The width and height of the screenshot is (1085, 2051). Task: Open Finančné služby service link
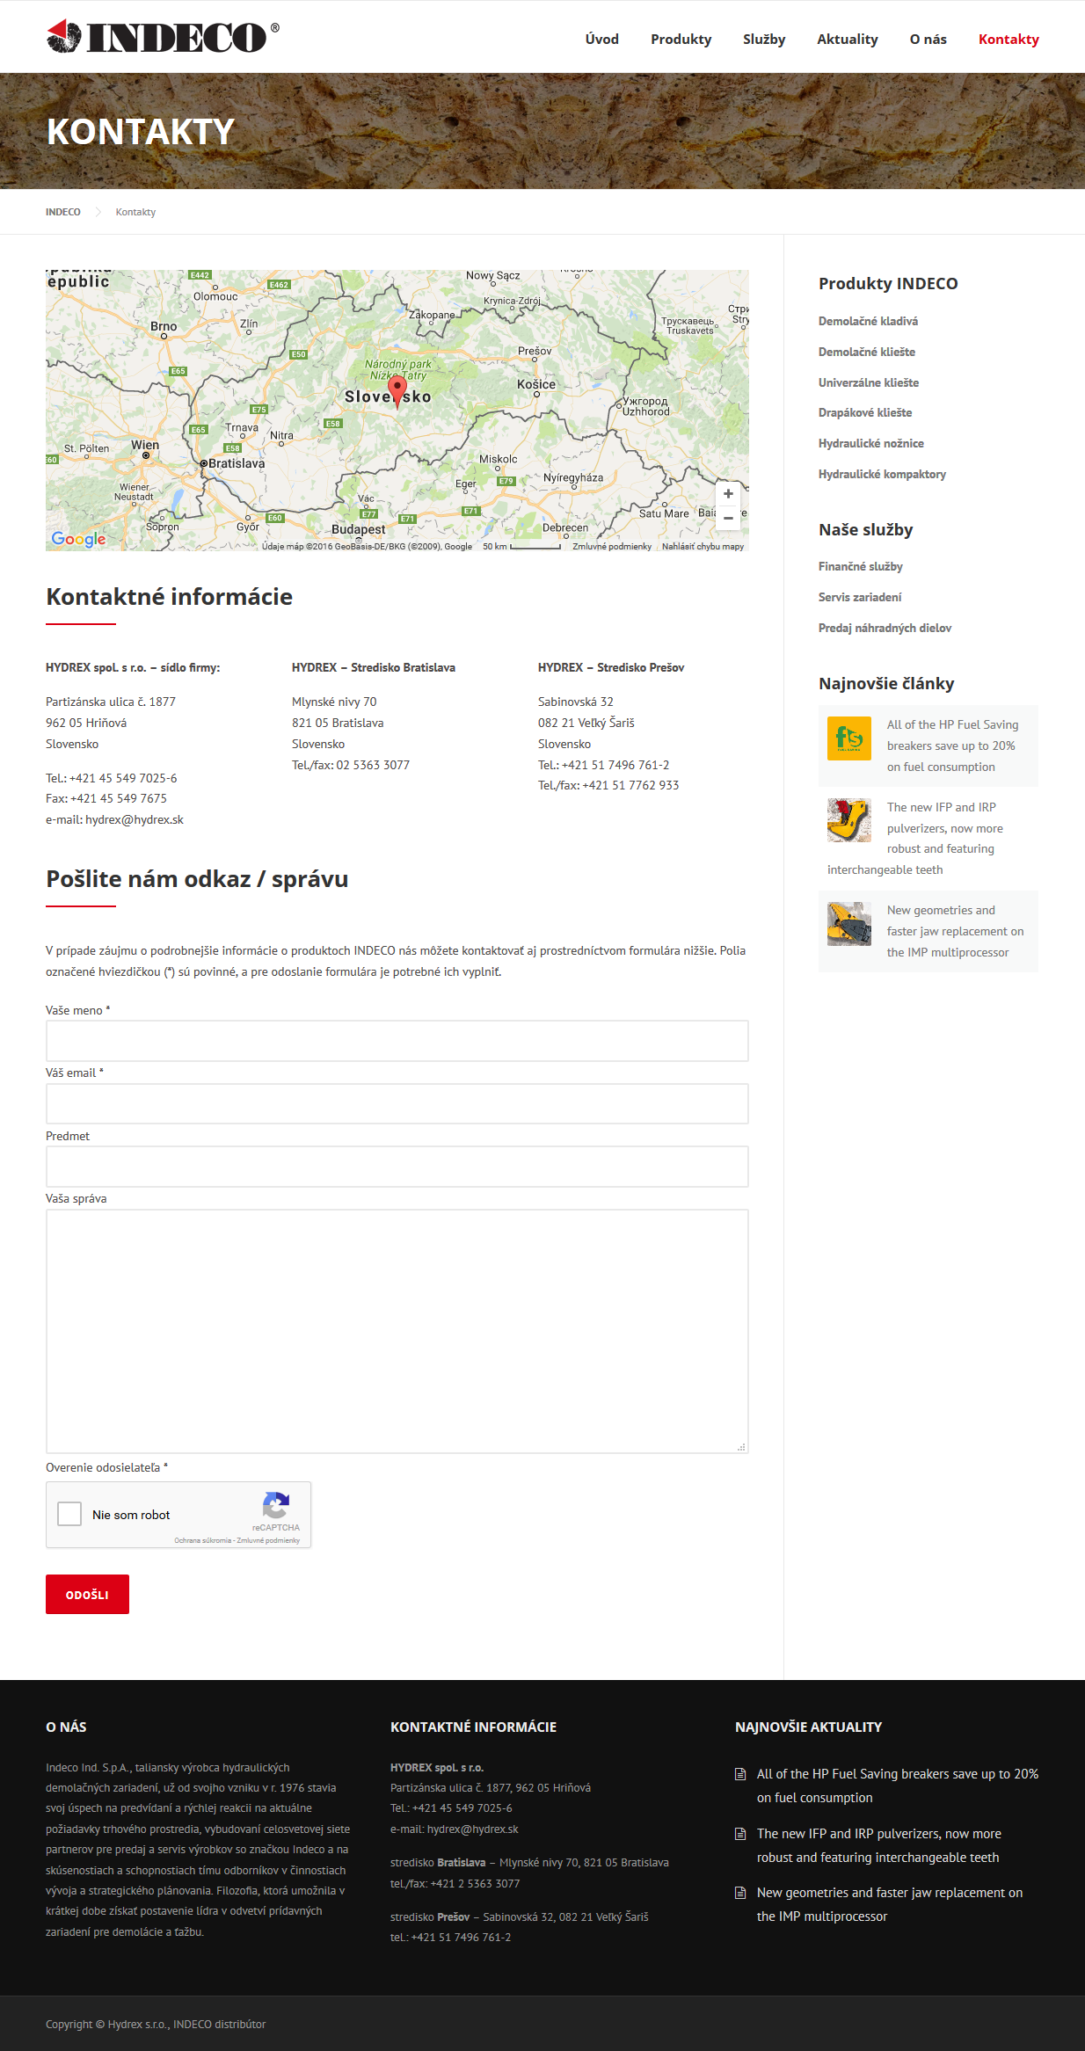[861, 566]
